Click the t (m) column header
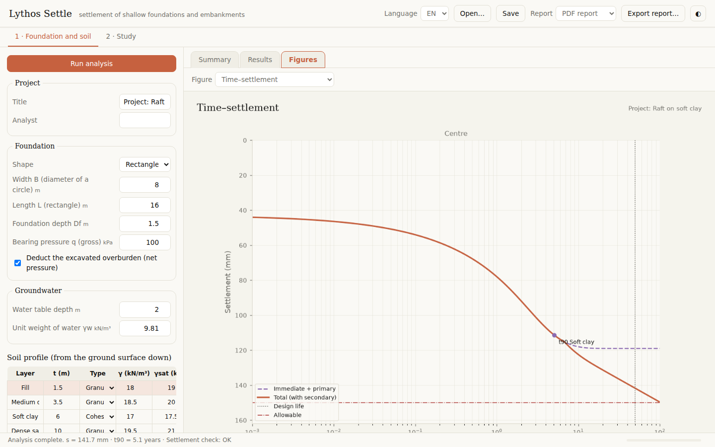This screenshot has height=447, width=715. 62,373
